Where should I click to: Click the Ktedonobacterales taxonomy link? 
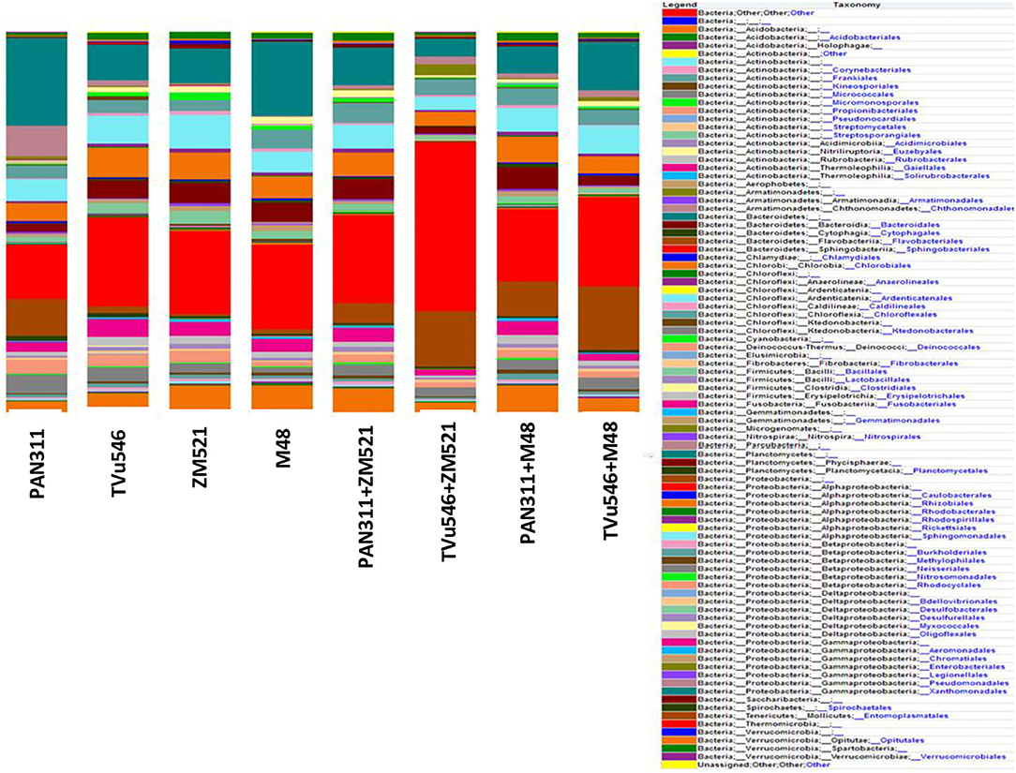[x=933, y=331]
